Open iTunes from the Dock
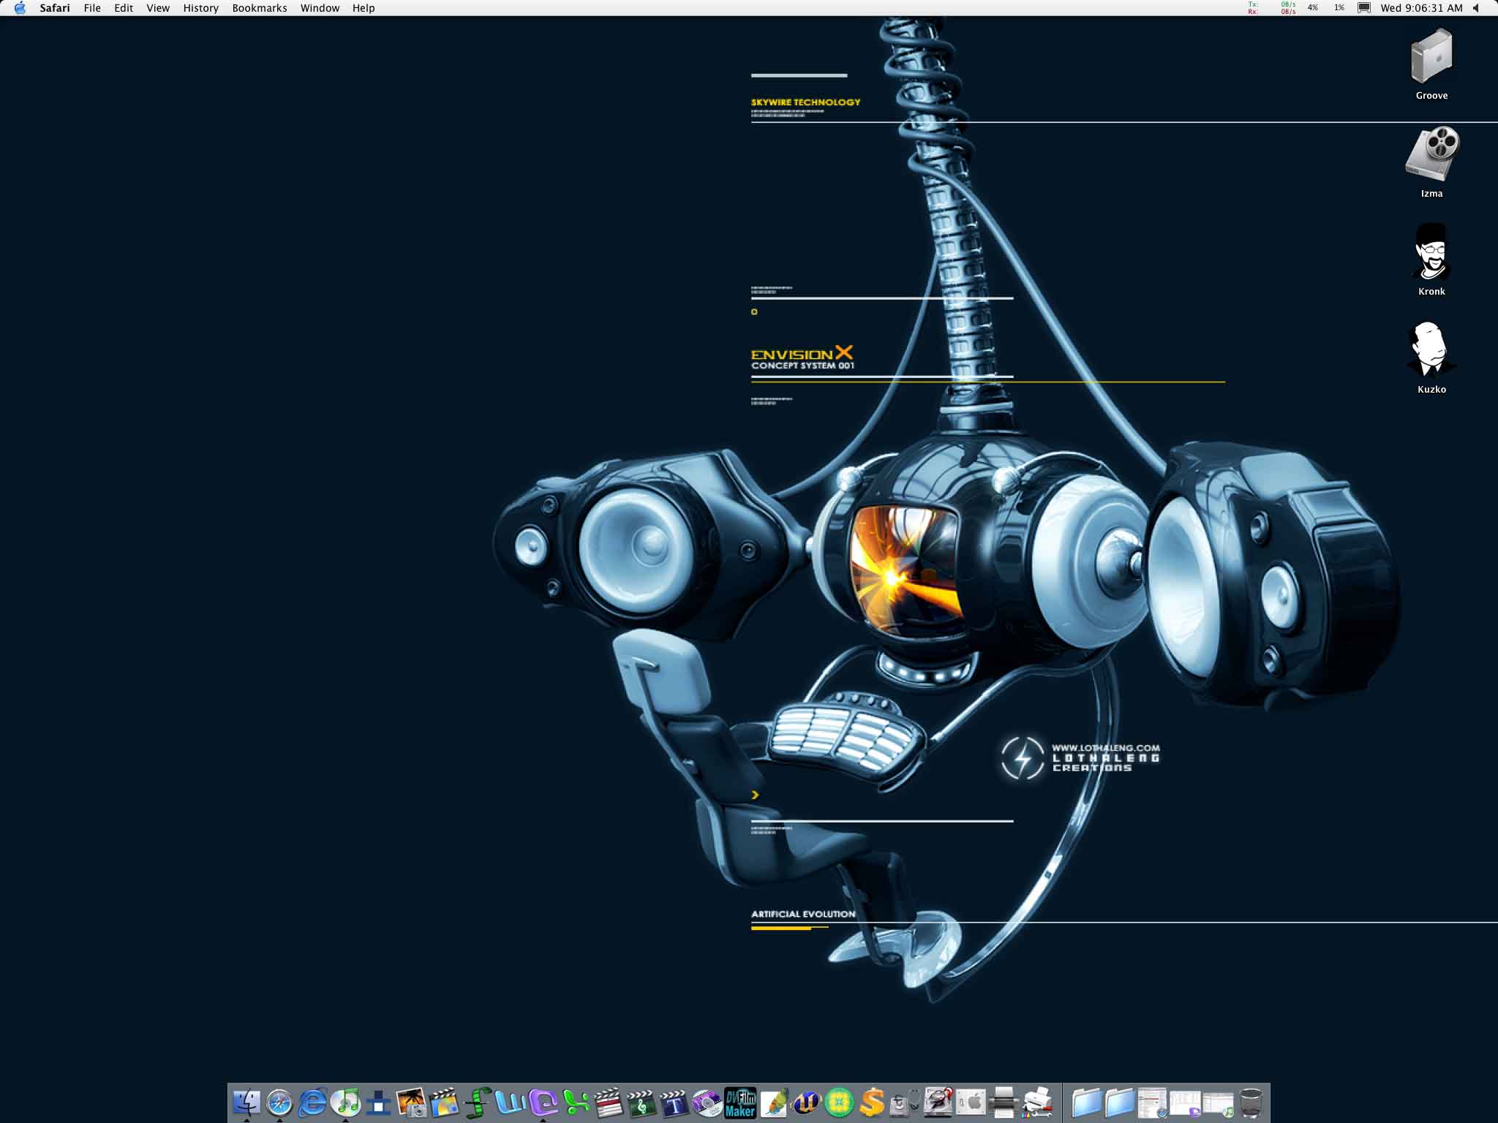 click(x=345, y=1103)
